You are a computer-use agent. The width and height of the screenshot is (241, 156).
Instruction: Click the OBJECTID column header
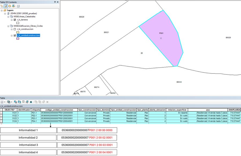pyautogui.click(x=10, y=110)
